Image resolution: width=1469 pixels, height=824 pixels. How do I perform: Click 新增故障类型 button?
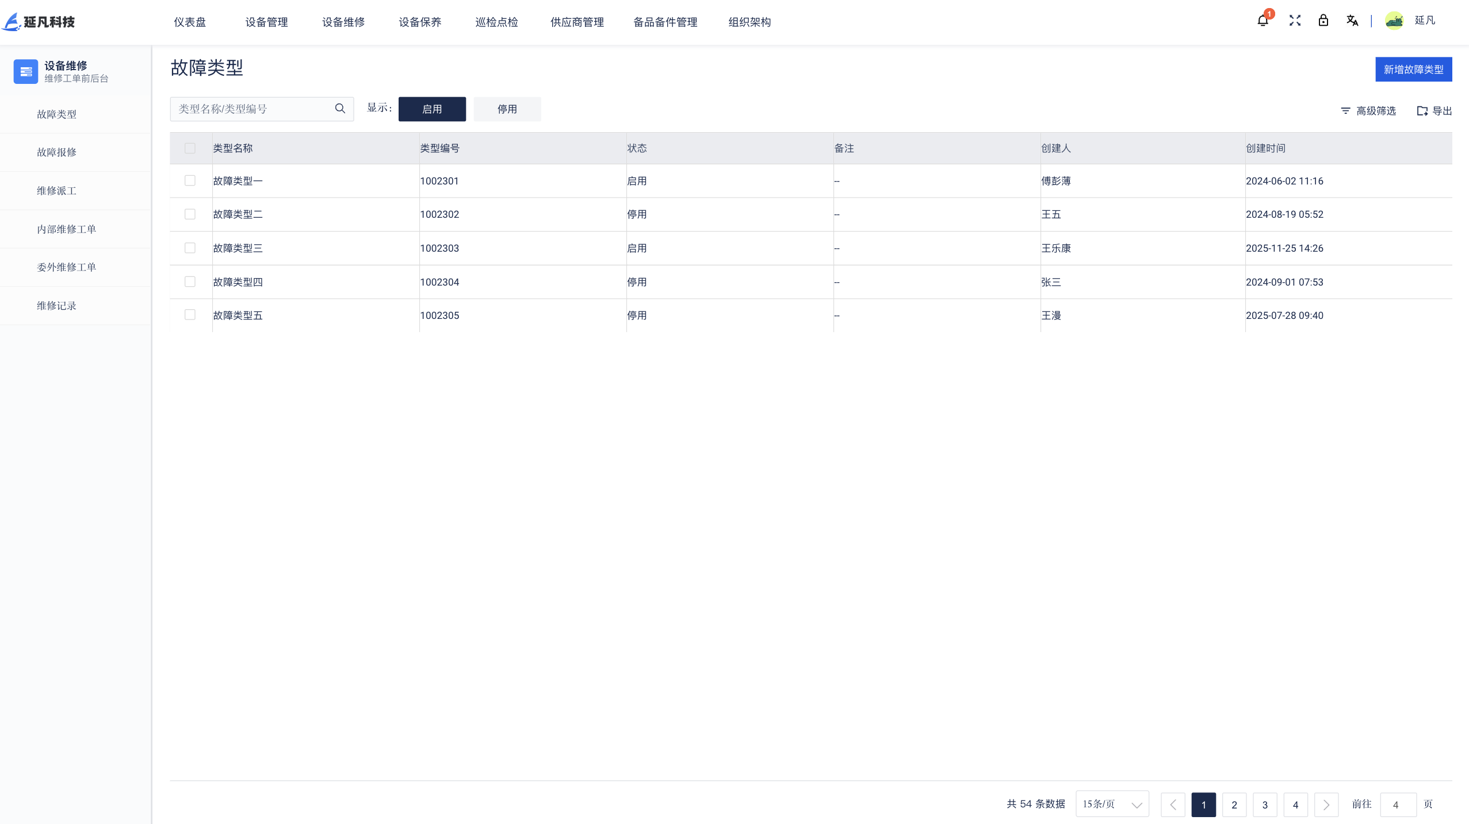tap(1413, 70)
